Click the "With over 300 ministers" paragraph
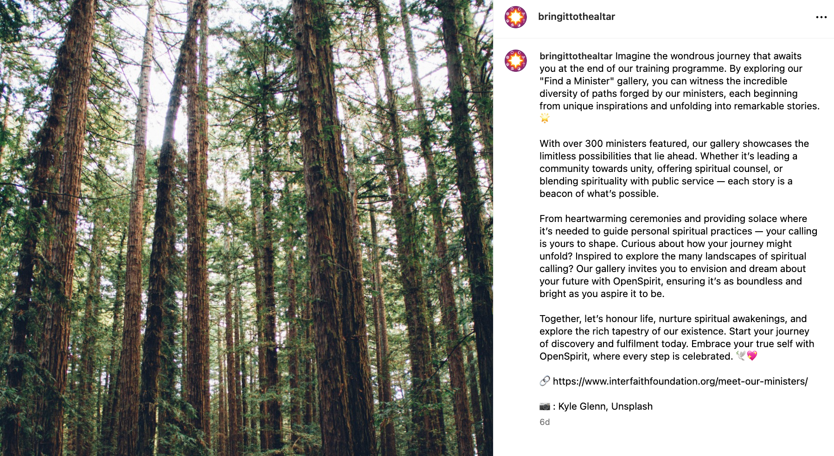834x456 pixels. (674, 169)
